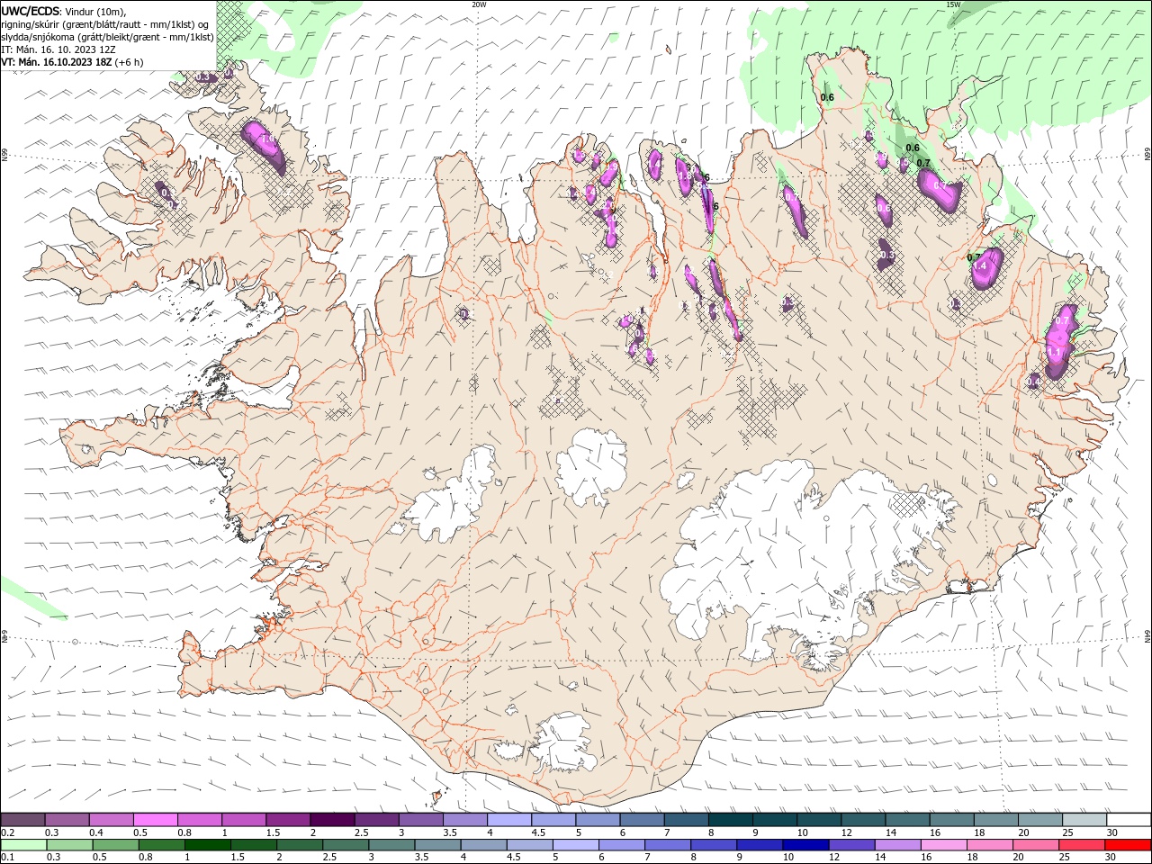Pick the 0.8 swatch in the upper snow scale
The height and width of the screenshot is (864, 1152).
(x=199, y=819)
